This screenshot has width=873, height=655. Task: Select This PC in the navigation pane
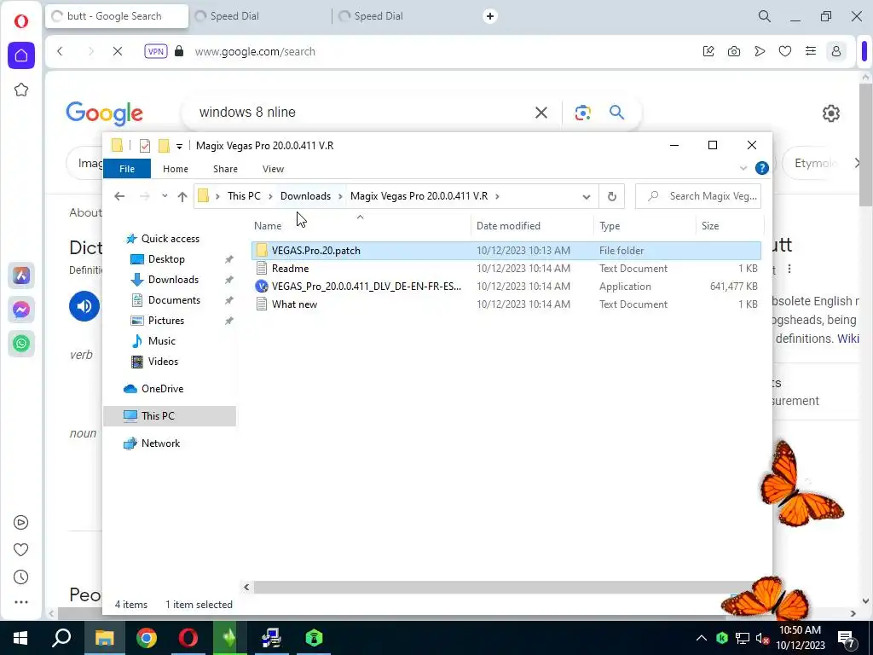170,416
